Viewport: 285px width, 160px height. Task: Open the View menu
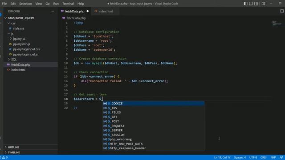coord(39,4)
